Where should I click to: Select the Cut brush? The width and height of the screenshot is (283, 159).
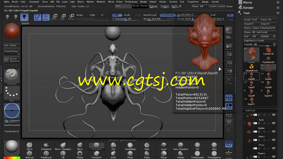coord(197,146)
